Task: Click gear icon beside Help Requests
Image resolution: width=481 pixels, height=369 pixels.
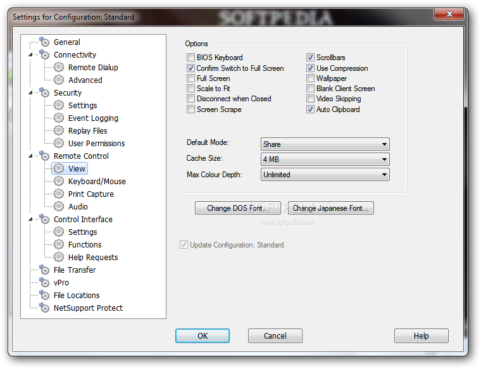Action: tap(59, 257)
